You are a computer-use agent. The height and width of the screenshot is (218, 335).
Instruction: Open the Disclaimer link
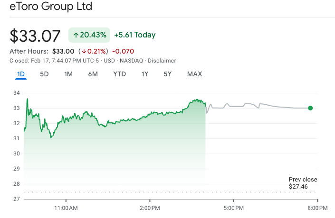[x=162, y=61]
